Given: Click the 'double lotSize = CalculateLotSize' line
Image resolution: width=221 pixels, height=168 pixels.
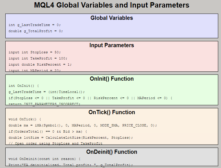Looking at the screenshot, I should click(x=71, y=138).
